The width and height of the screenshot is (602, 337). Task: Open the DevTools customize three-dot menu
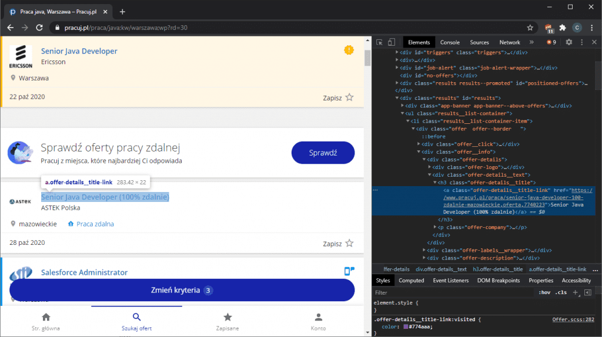581,42
